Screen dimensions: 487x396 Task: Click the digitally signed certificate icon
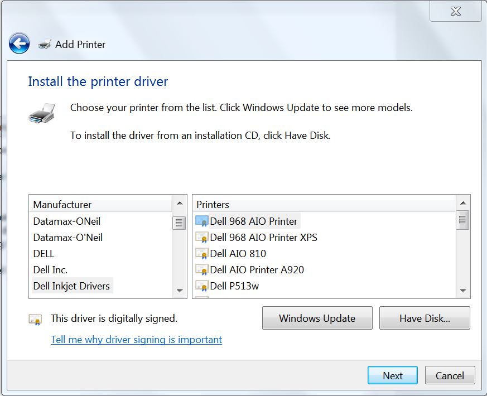pos(35,320)
